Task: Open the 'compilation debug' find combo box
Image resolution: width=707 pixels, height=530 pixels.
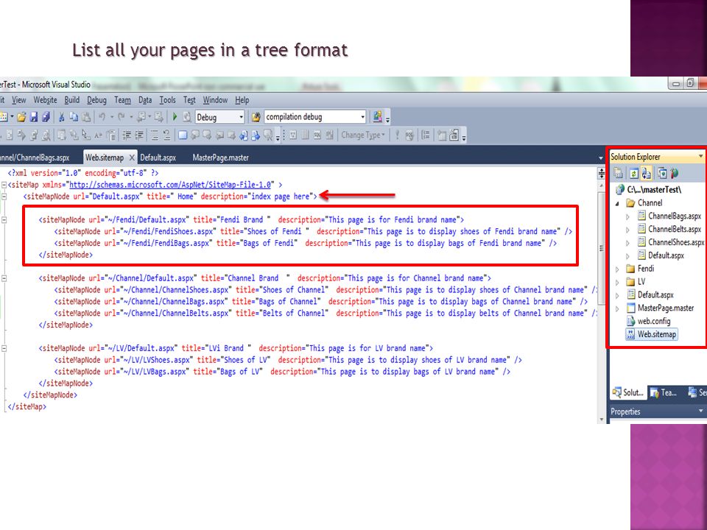Action: pos(362,117)
